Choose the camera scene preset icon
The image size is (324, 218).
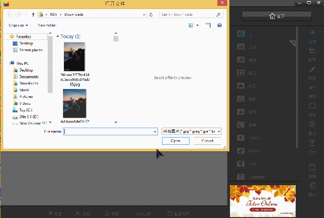tap(241, 47)
